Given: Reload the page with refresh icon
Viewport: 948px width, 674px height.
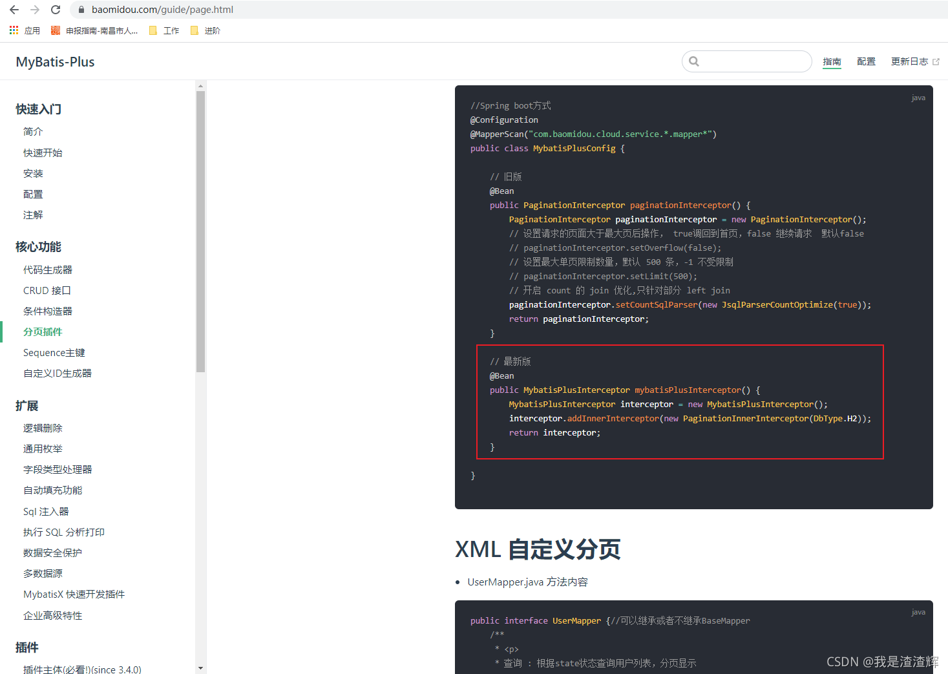Looking at the screenshot, I should [56, 10].
